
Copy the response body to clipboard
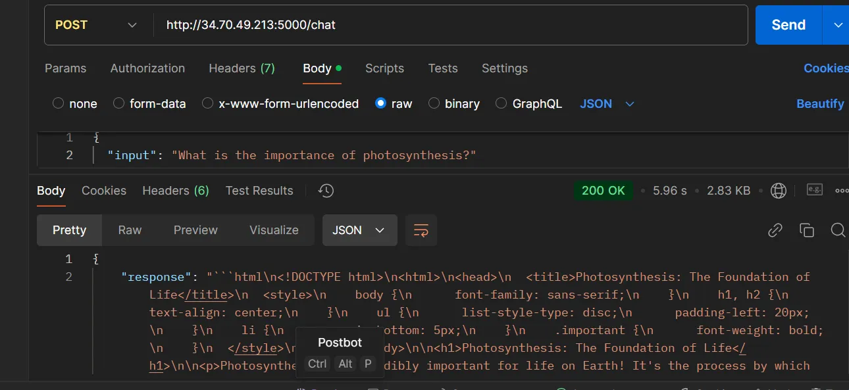coord(806,230)
